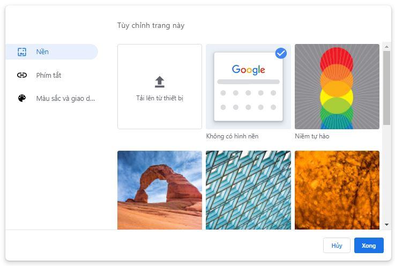Image resolution: width=395 pixels, height=266 pixels.
Task: Click the Nền background image icon
Action: pyautogui.click(x=22, y=52)
